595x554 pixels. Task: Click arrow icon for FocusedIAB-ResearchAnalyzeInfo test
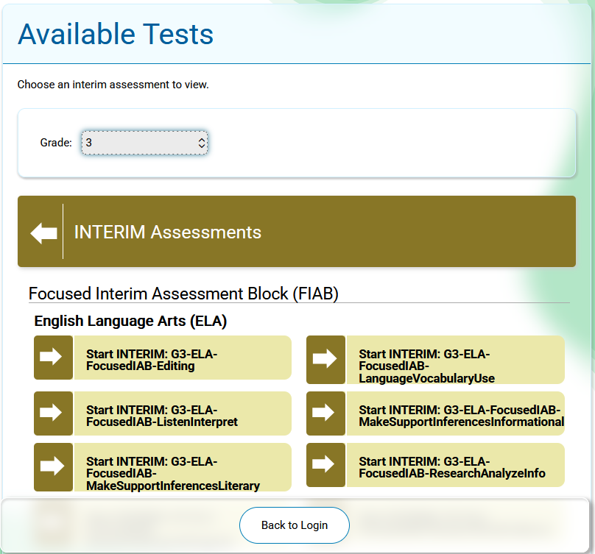tap(324, 464)
